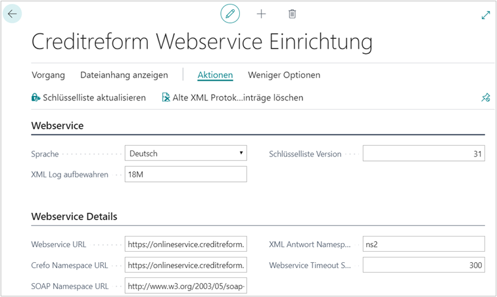Open Dateianhang anzeigen
Screen dimensions: 497x297
click(124, 75)
